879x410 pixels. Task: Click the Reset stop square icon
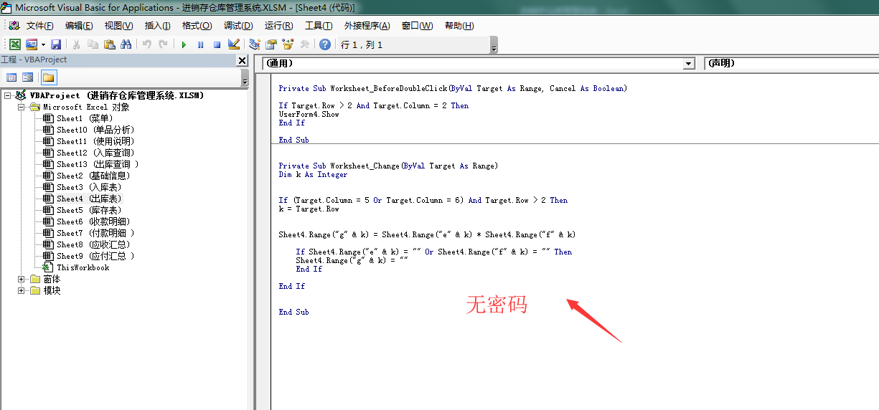217,44
